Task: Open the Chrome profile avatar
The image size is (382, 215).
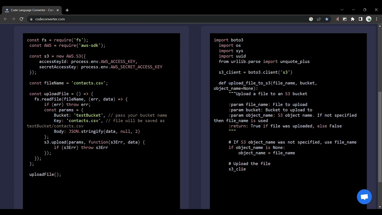Action: click(369, 19)
